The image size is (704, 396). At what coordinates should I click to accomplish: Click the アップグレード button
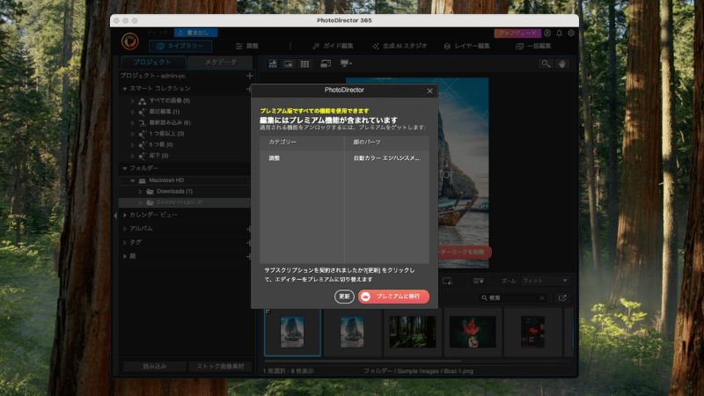(x=517, y=33)
